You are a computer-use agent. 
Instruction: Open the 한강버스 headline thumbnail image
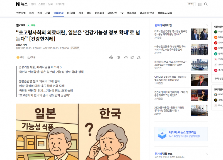pyautogui.click(x=199, y=65)
